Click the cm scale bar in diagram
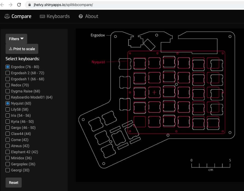Viewport: 244px width, 191px height. [211, 165]
